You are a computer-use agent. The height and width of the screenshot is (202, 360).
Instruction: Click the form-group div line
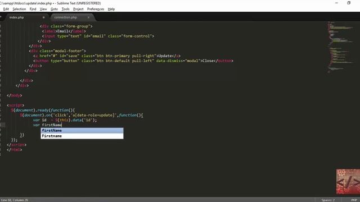66,26
